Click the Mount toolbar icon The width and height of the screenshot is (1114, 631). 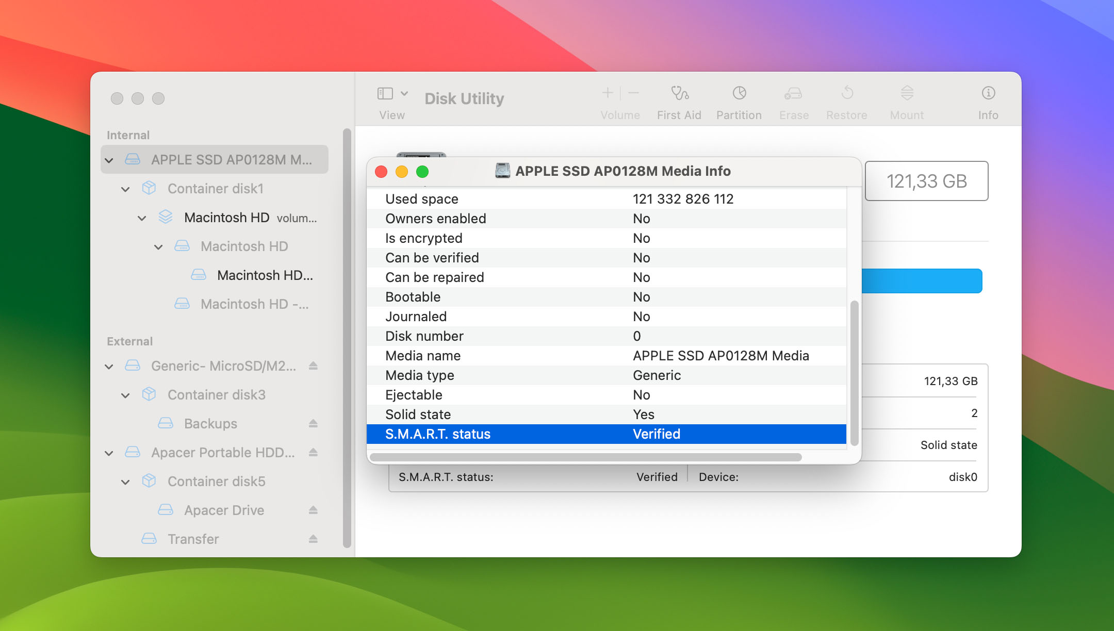click(x=907, y=93)
